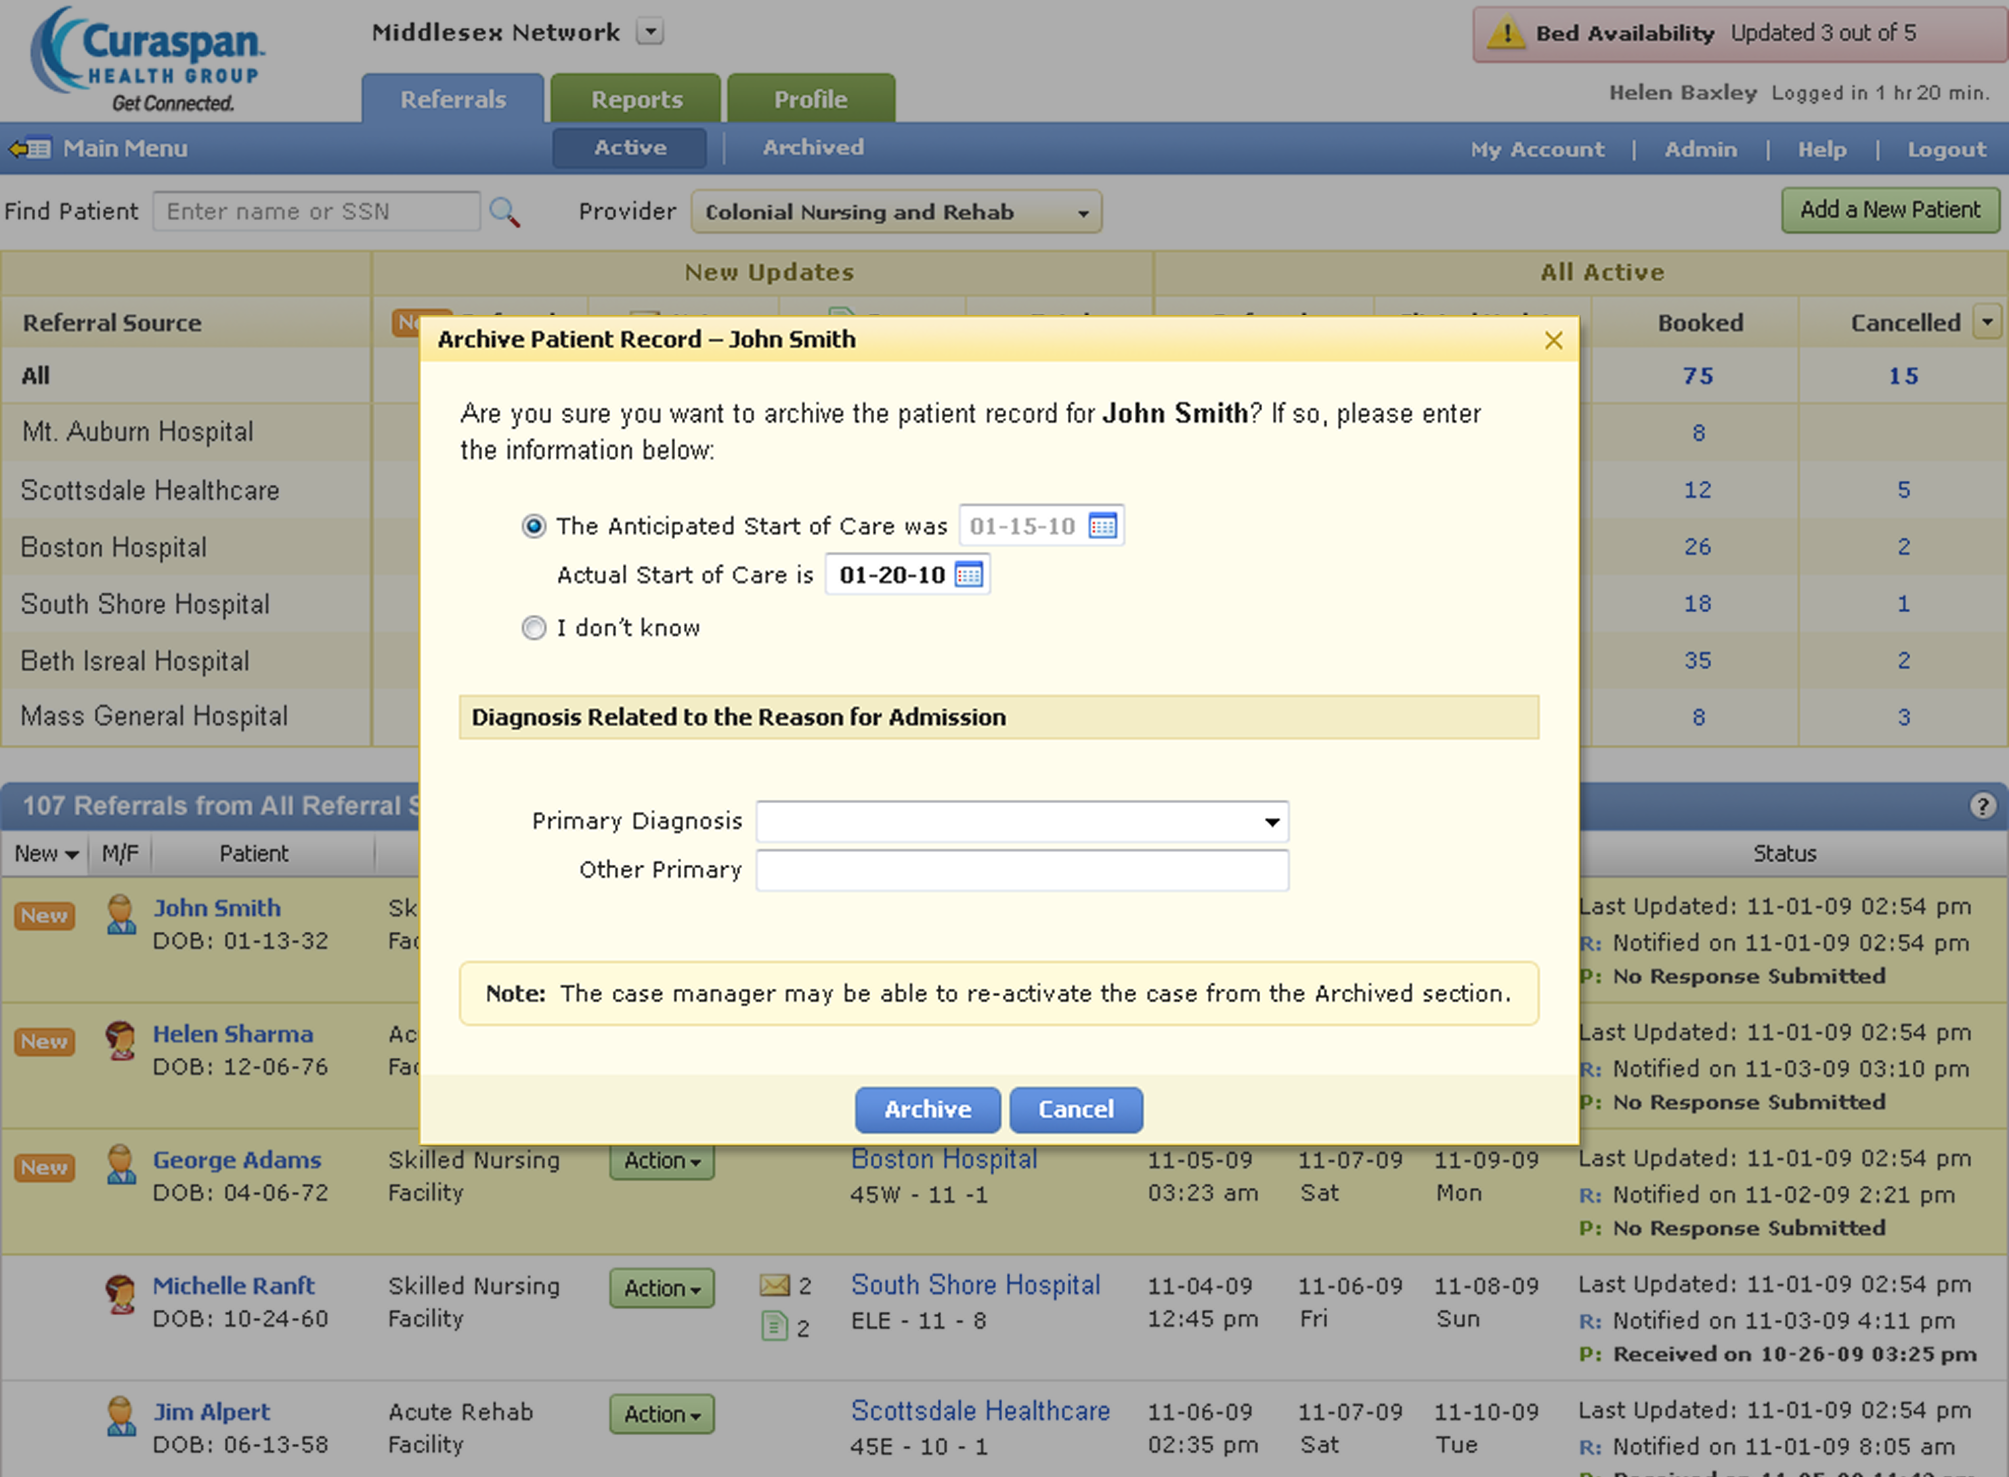
Task: Click Michelle Ranft's envelope messages icon
Action: pyautogui.click(x=774, y=1285)
